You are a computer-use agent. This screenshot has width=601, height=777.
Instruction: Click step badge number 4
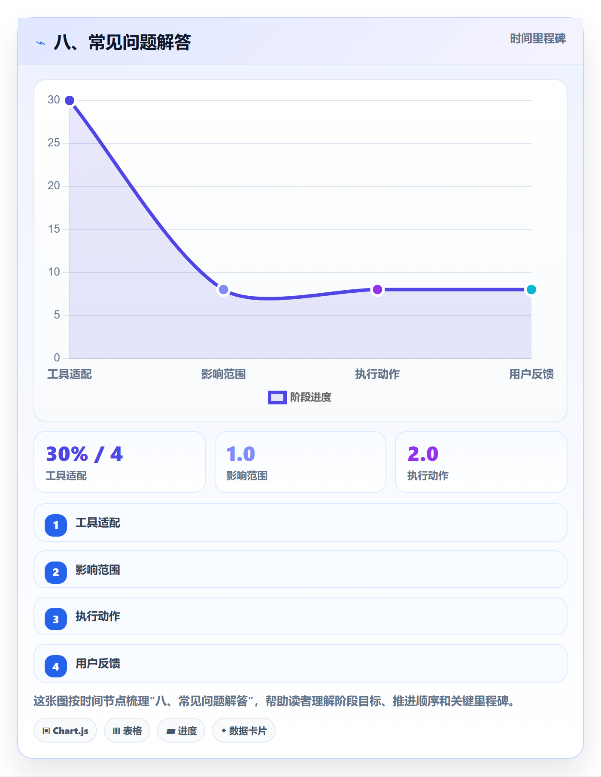(x=56, y=666)
